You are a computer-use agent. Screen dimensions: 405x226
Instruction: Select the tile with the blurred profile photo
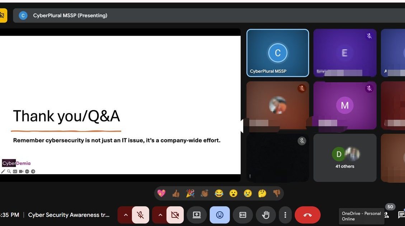(x=278, y=105)
